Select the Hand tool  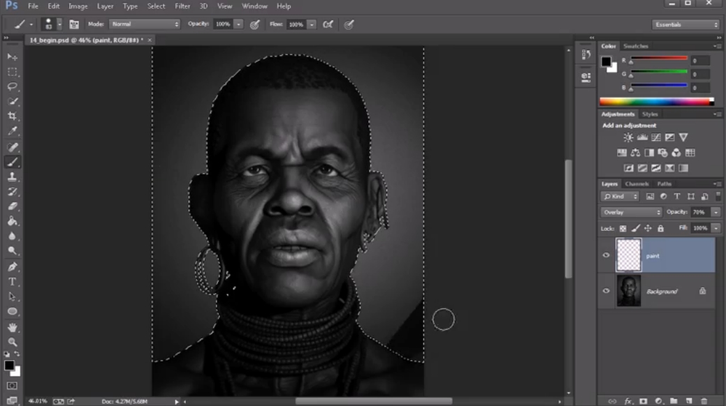(x=13, y=327)
